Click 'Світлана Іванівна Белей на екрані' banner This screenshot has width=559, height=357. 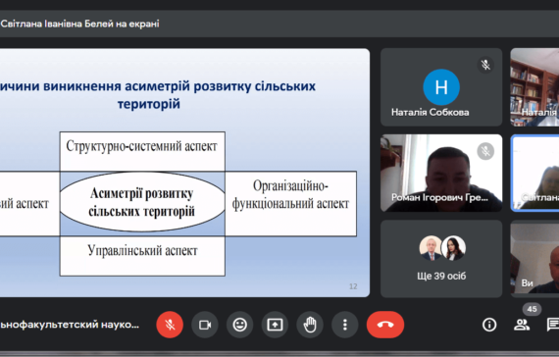pyautogui.click(x=79, y=24)
